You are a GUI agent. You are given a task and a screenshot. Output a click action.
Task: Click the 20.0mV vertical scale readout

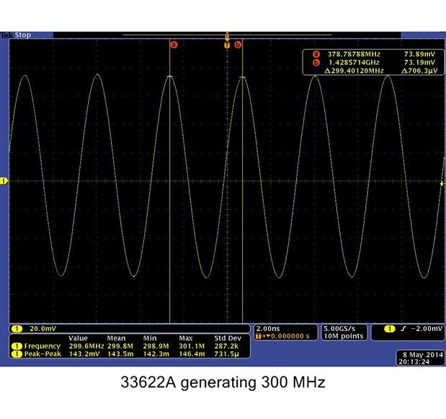(x=43, y=329)
